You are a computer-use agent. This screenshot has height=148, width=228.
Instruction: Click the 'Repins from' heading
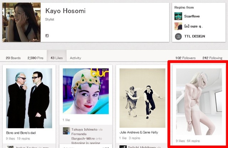click(184, 7)
